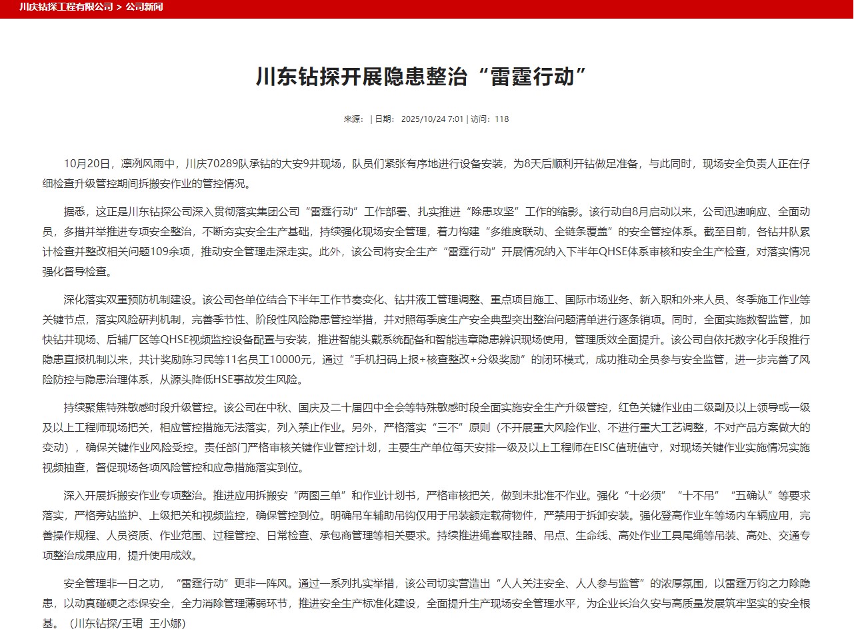Click the text 川庆70289队 in the first paragraph
Viewport: 854px width, 633px height.
216,164
